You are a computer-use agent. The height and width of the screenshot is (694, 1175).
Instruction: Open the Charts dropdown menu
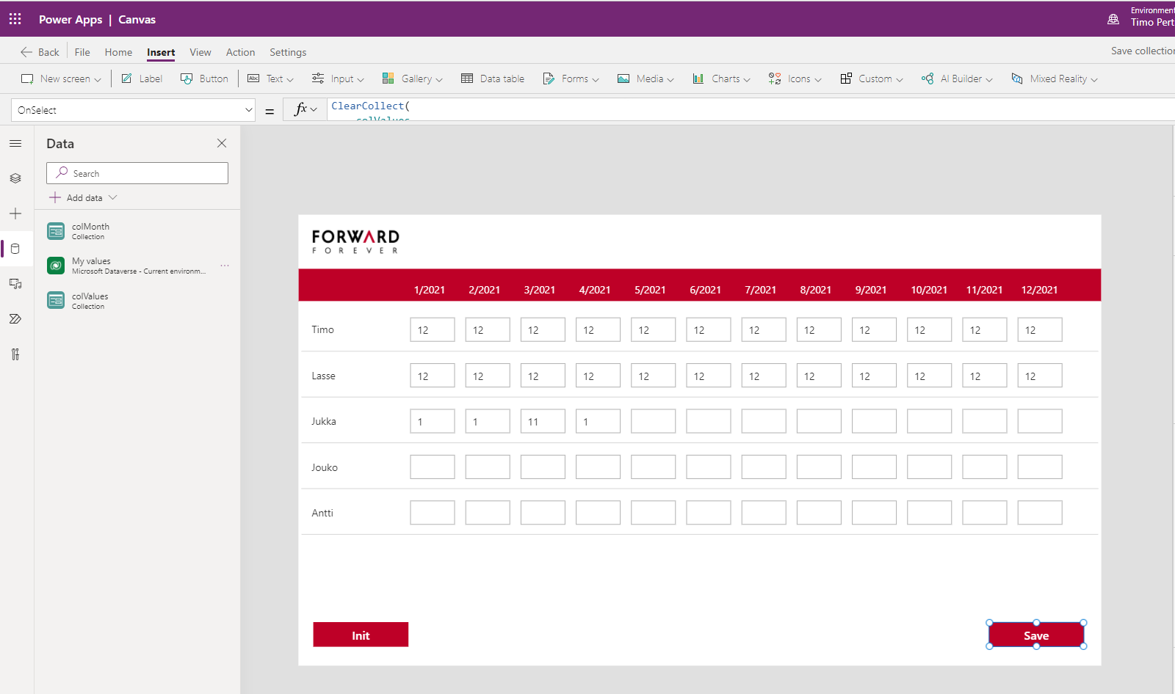click(x=721, y=78)
